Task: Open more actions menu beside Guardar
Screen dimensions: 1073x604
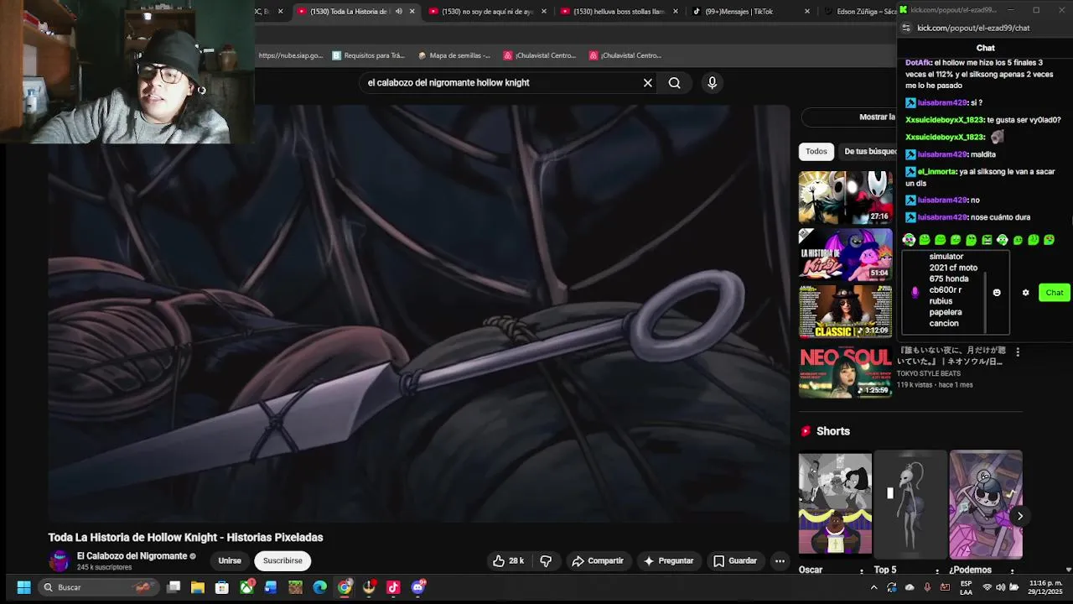Action: pos(780,561)
